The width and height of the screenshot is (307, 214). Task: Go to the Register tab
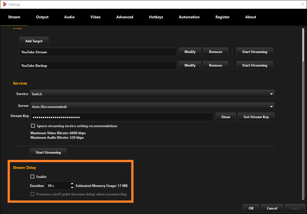[x=223, y=17]
